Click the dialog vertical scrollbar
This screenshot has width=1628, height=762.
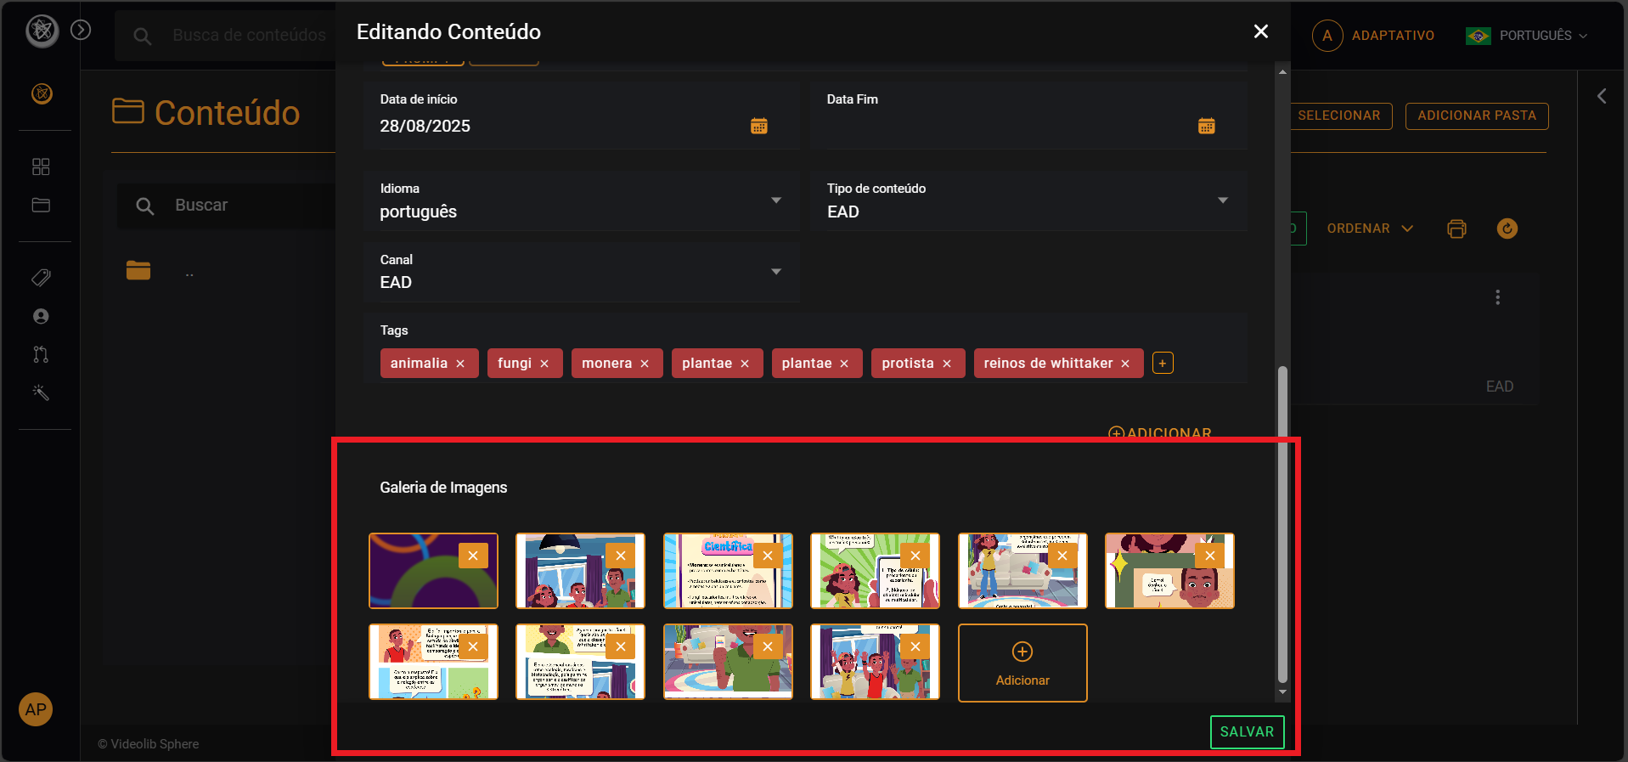[x=1282, y=524]
